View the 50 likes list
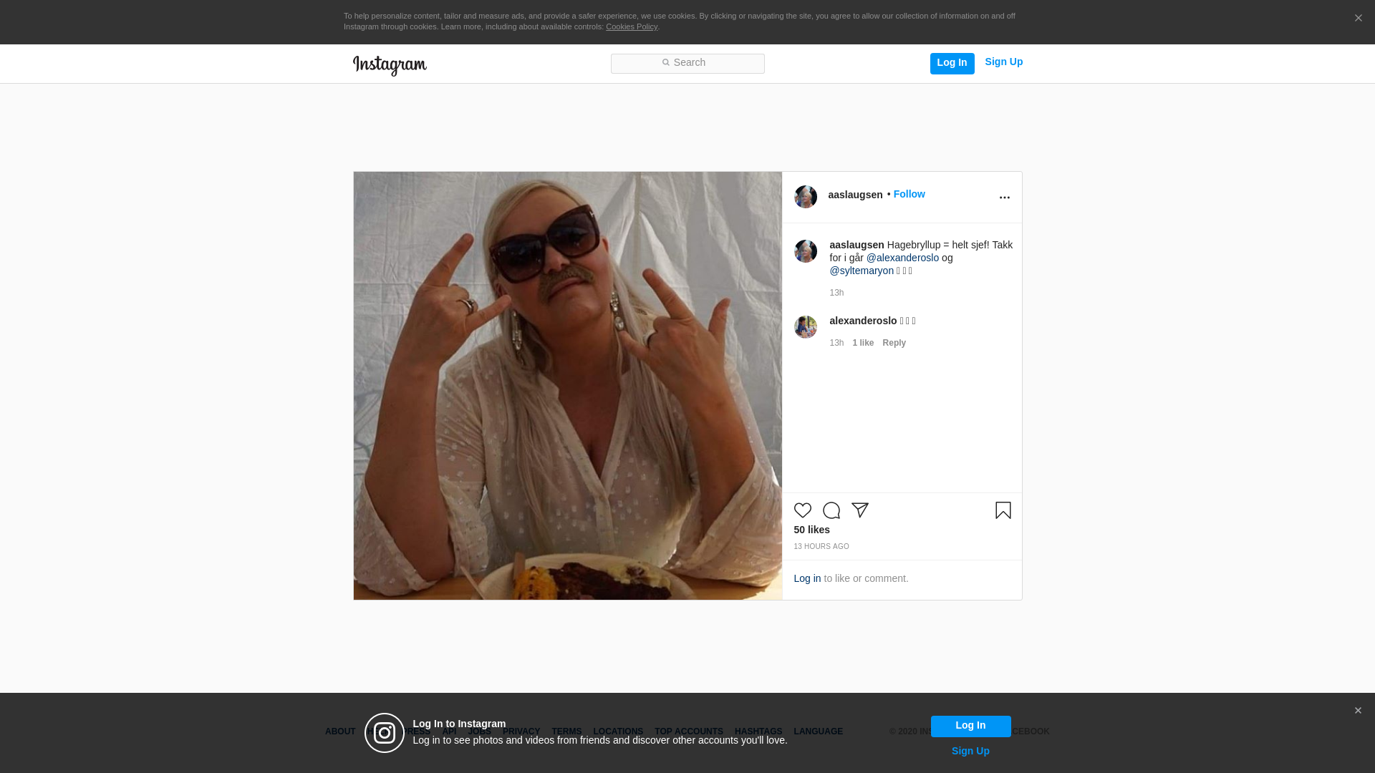The height and width of the screenshot is (773, 1375). pos(811,530)
